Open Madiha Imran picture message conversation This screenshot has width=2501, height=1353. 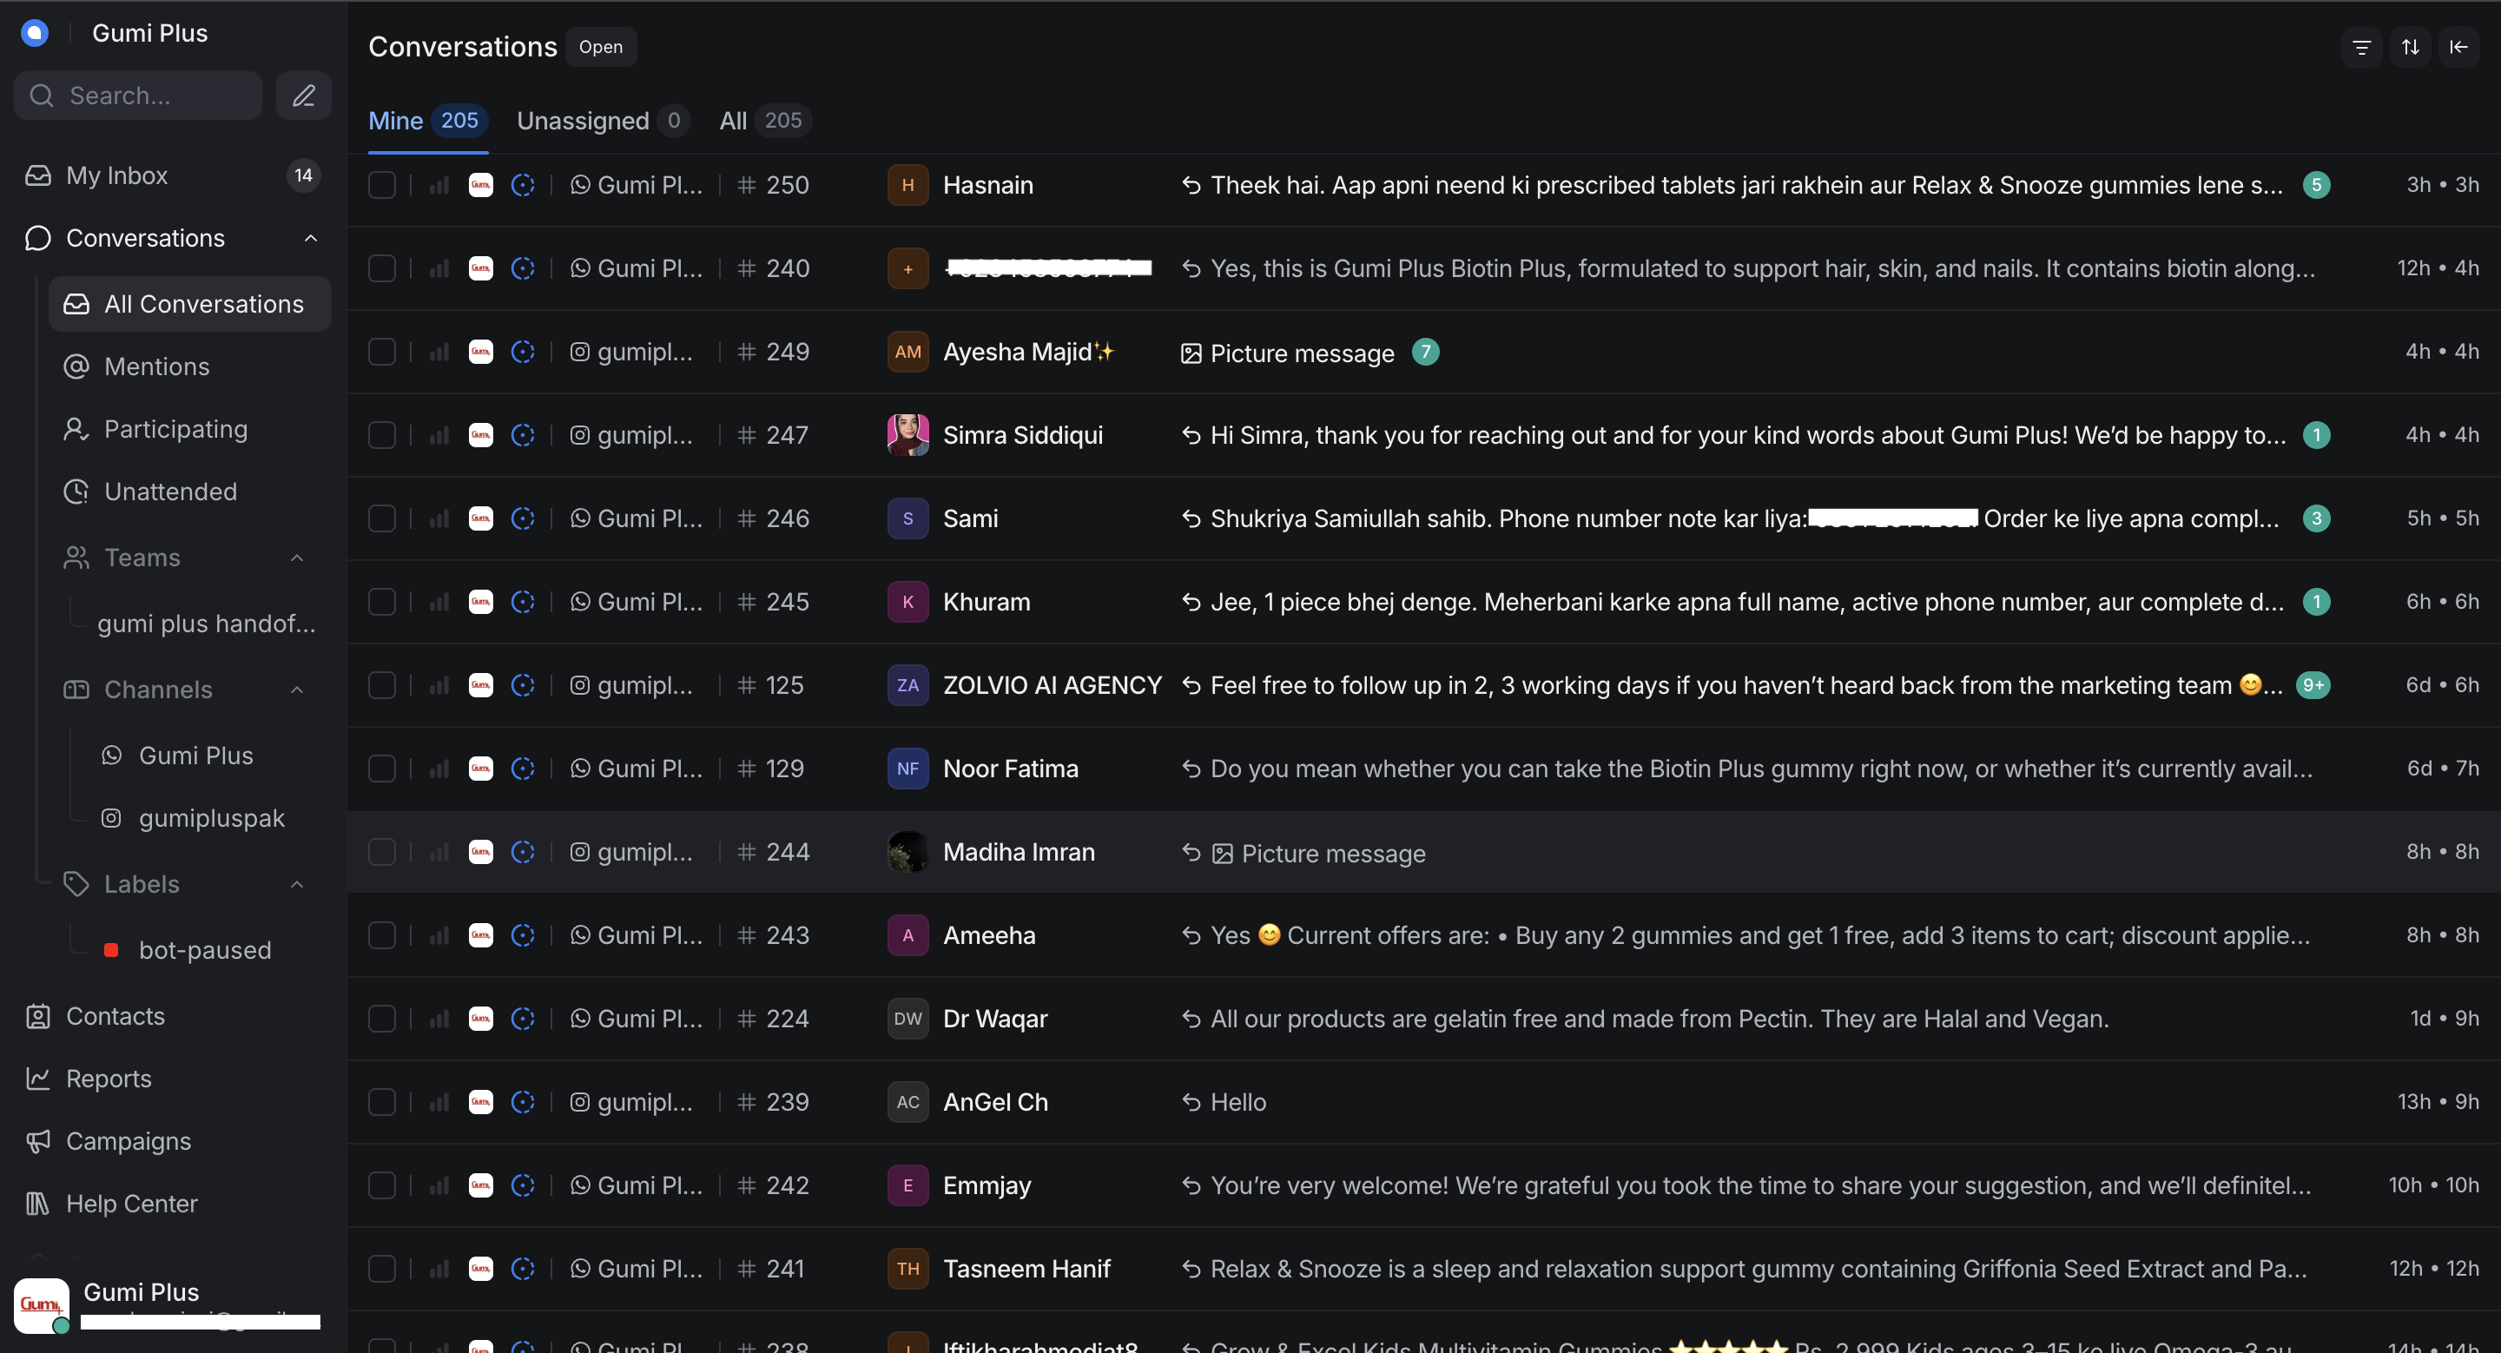tap(1423, 852)
